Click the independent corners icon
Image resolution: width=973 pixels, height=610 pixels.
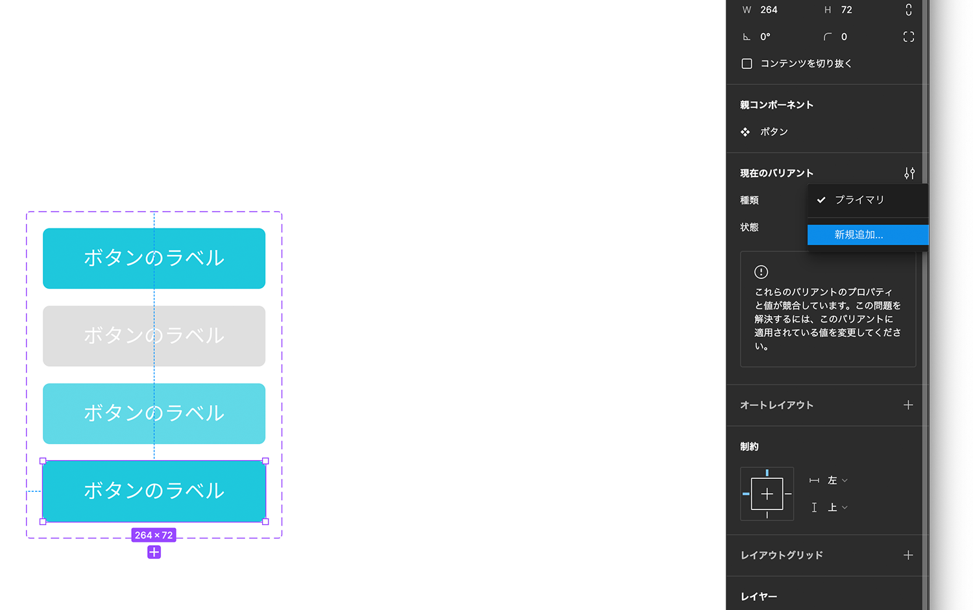(x=908, y=37)
